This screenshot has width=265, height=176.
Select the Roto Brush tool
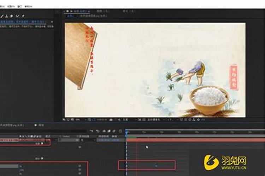point(18,16)
